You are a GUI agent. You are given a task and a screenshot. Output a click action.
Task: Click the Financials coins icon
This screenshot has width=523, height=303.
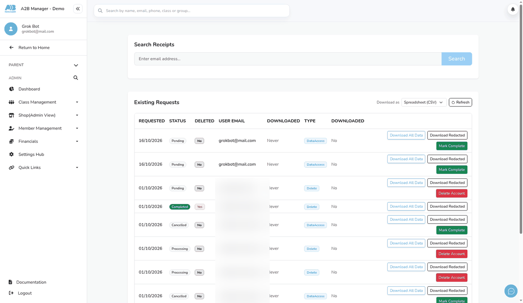pyautogui.click(x=11, y=141)
